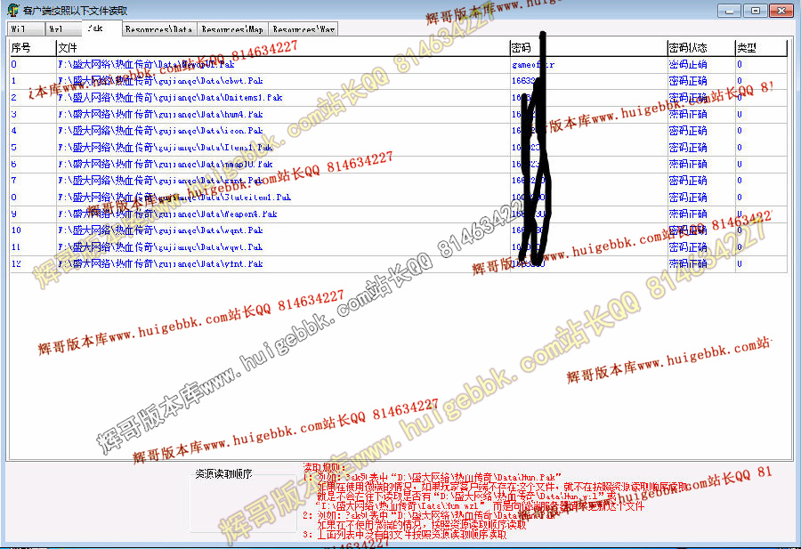Click the application icon in the title bar
Screen dimensions: 801x549
pyautogui.click(x=12, y=10)
